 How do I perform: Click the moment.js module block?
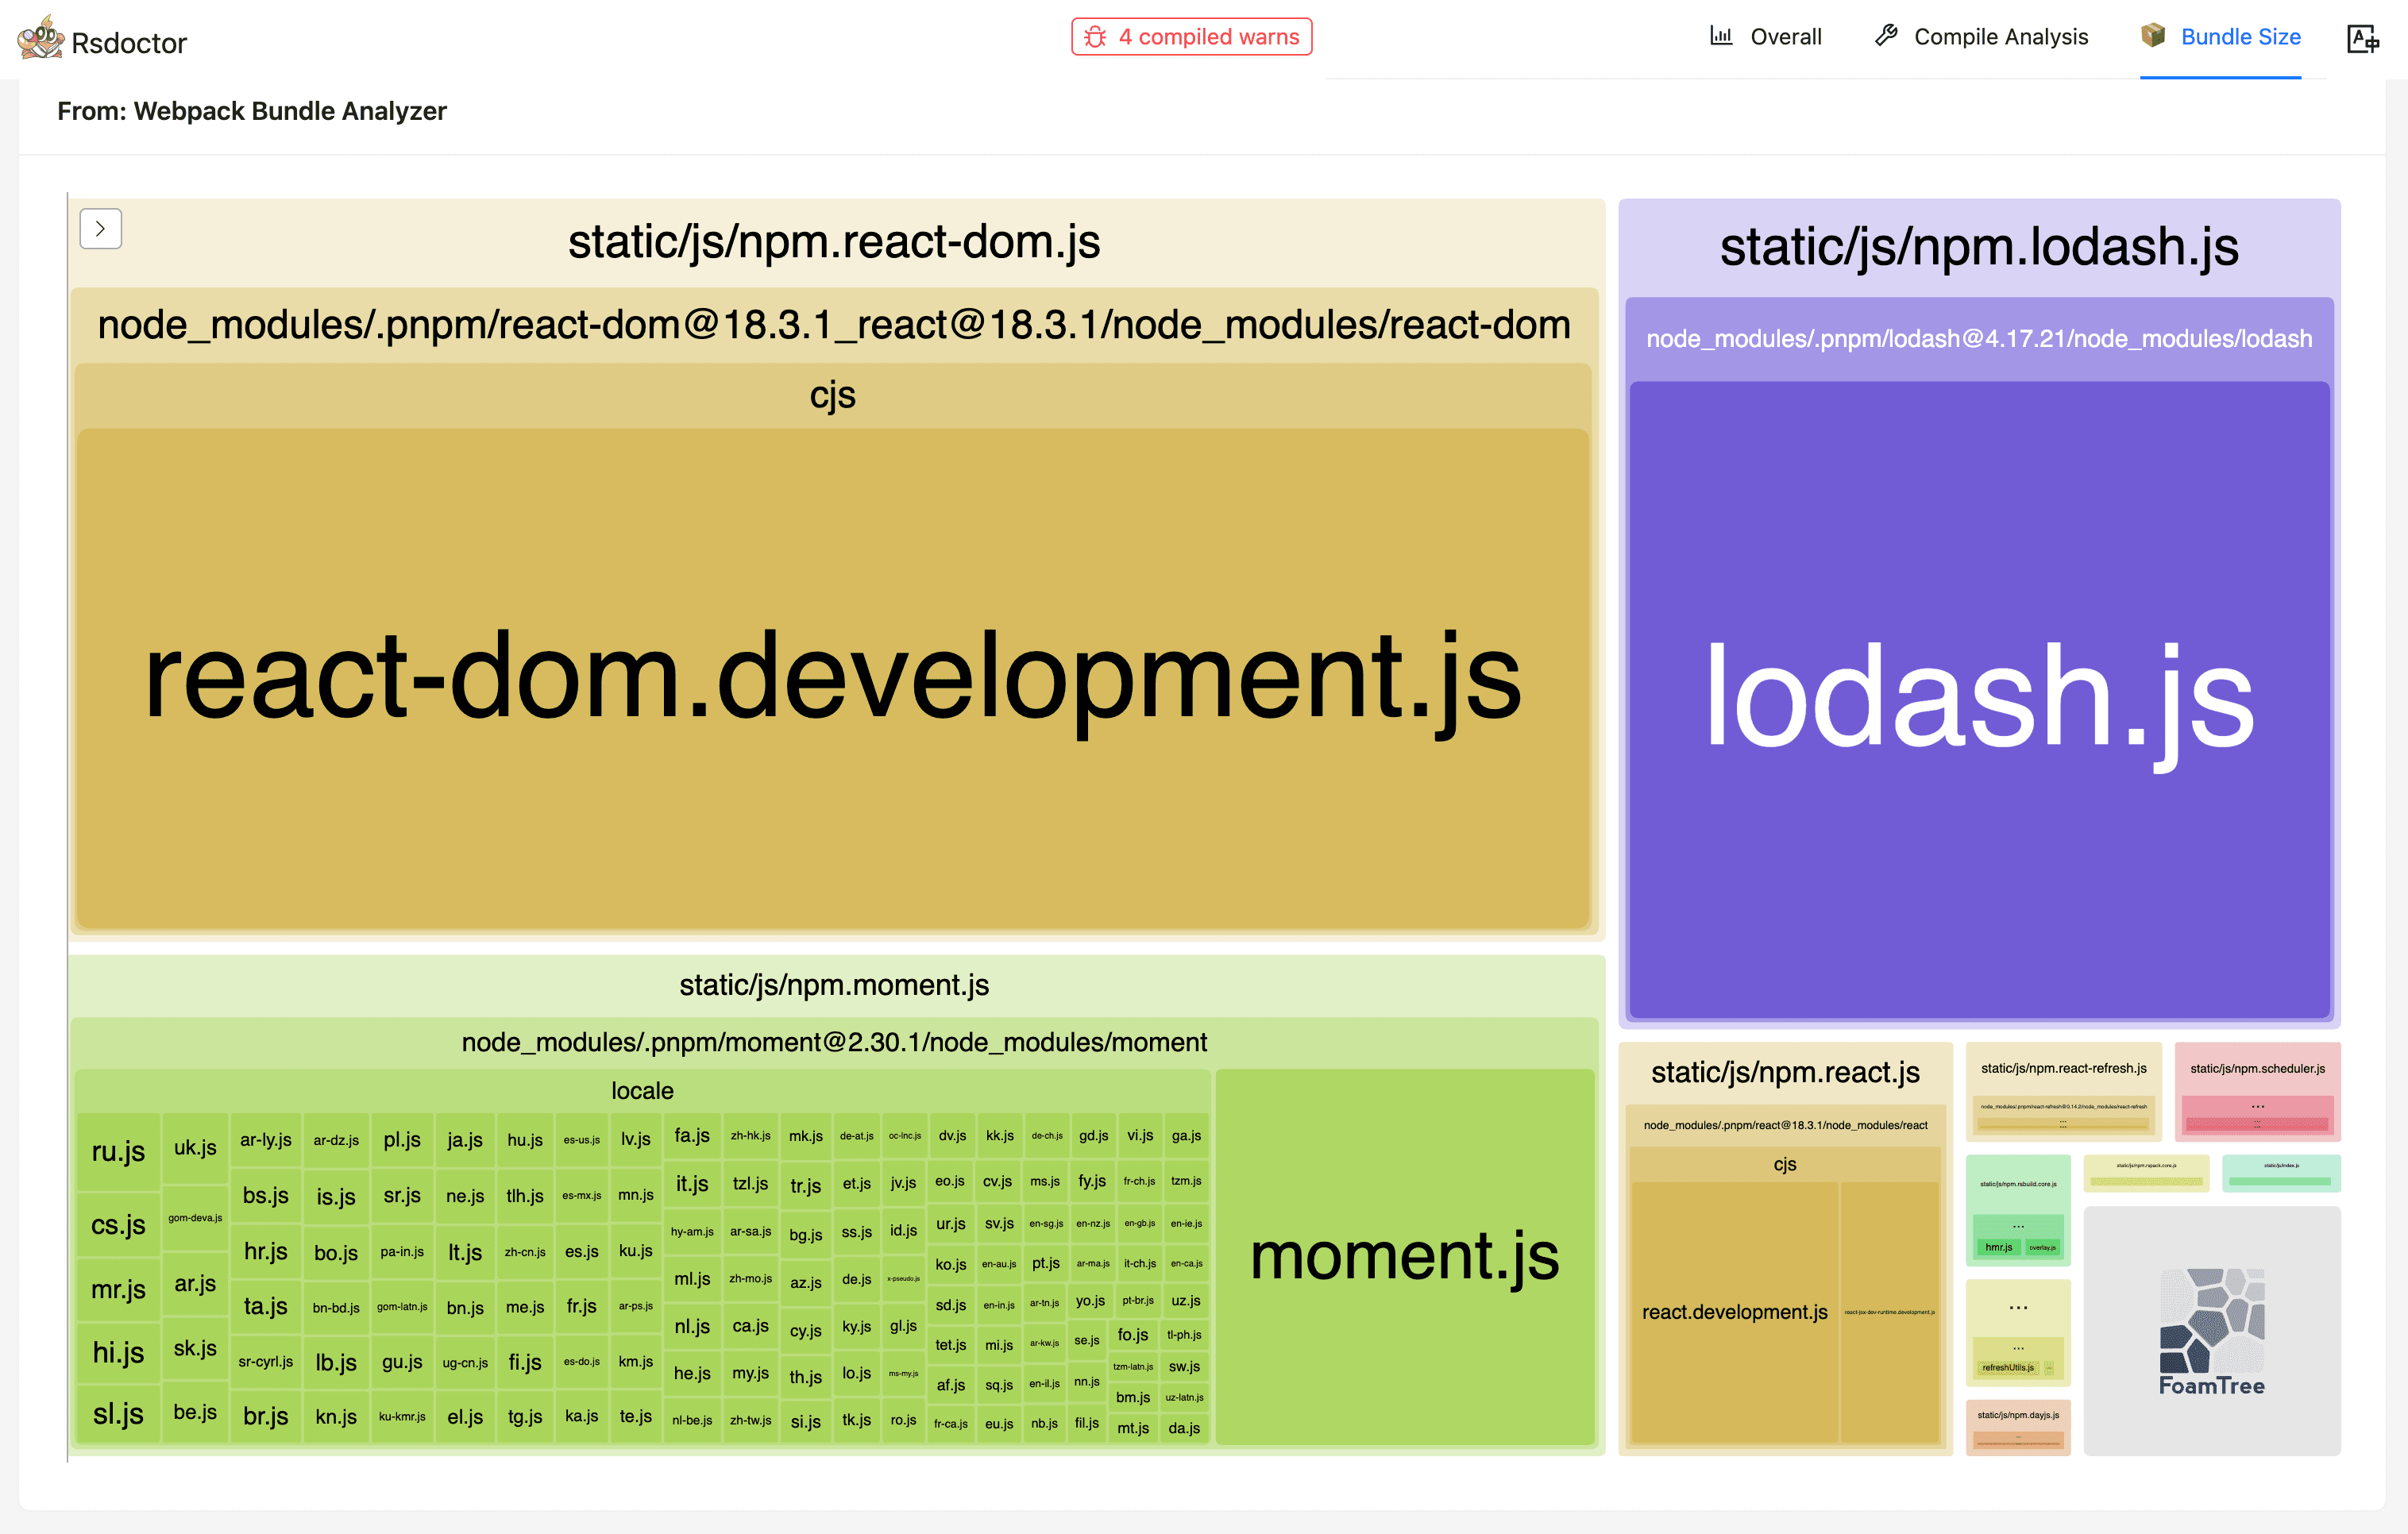1404,1256
